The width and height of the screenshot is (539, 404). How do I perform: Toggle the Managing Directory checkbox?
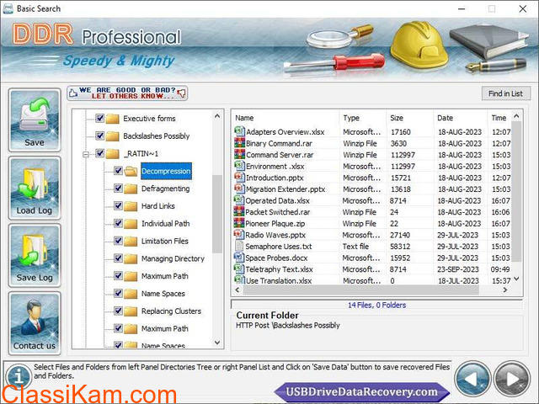(x=118, y=258)
